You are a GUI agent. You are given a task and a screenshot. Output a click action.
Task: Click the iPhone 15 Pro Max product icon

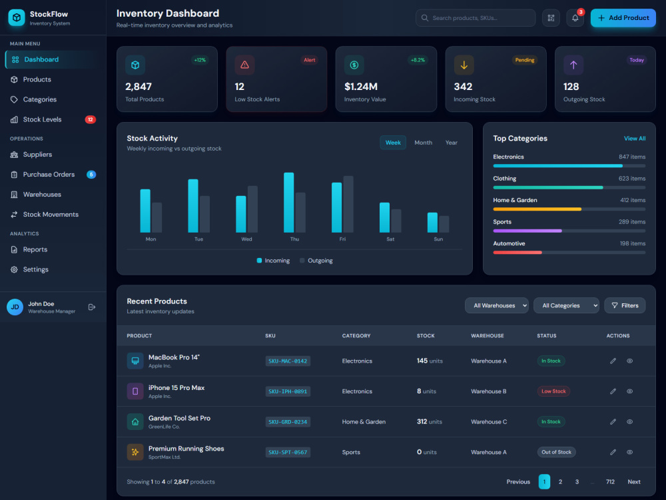(135, 391)
